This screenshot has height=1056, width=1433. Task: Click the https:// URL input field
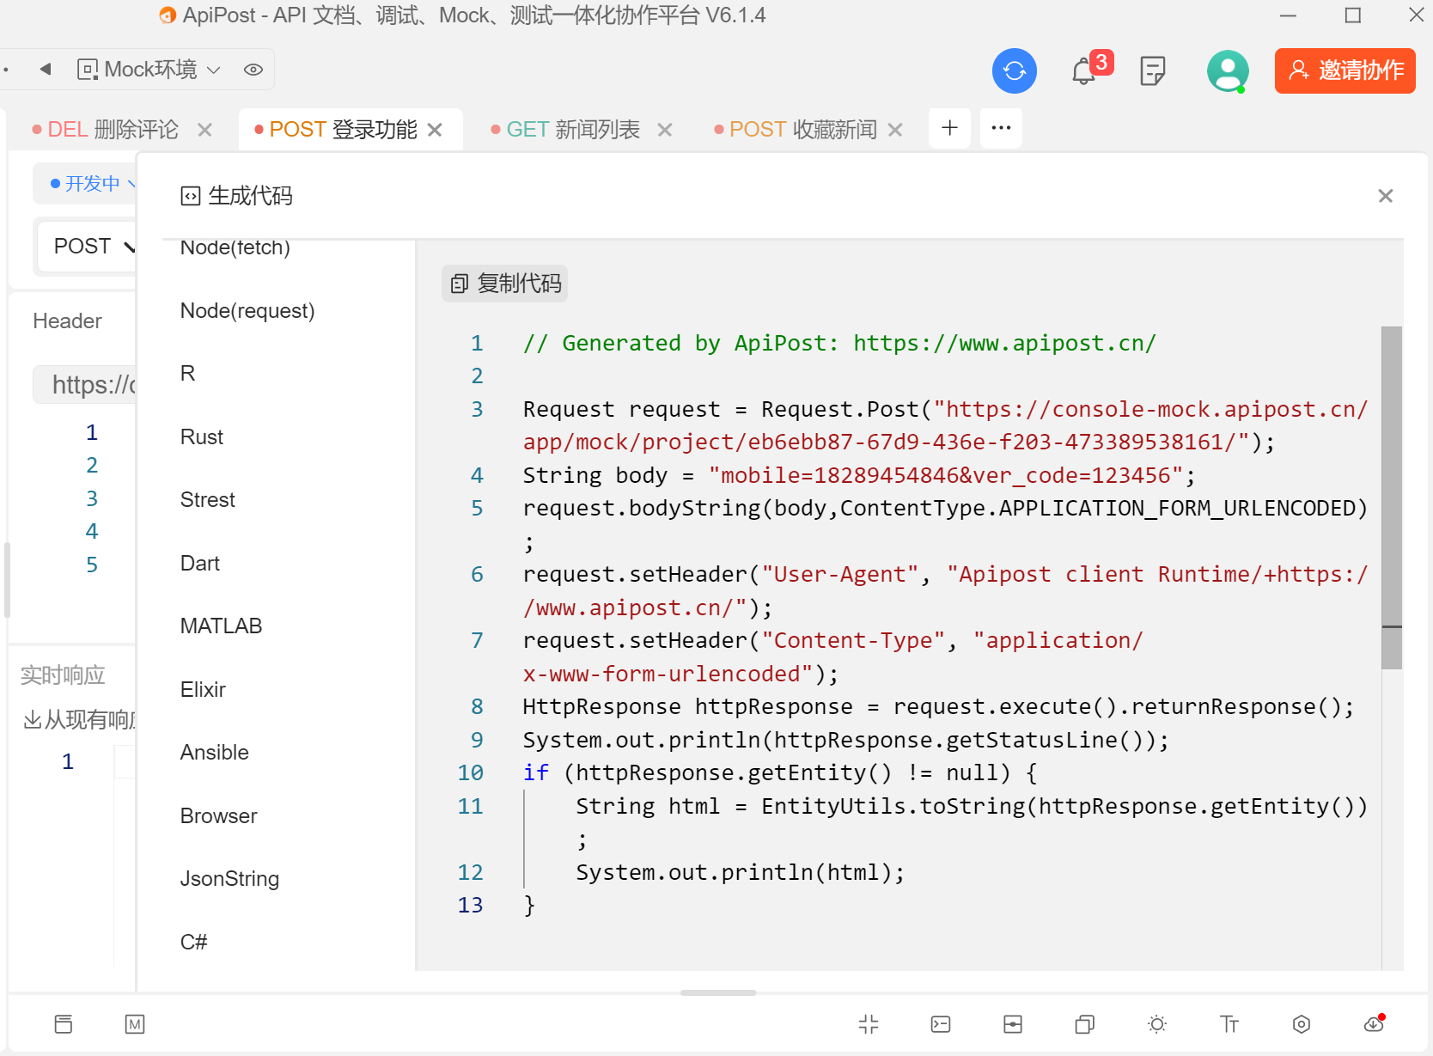(86, 385)
